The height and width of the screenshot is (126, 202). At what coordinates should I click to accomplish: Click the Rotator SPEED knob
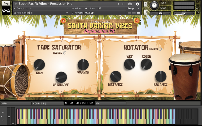pos(146,64)
